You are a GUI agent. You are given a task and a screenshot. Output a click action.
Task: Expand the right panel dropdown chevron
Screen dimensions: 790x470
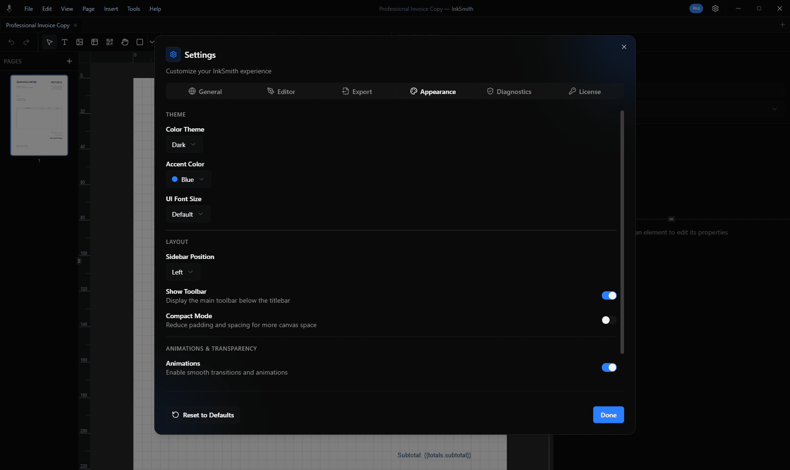[774, 109]
